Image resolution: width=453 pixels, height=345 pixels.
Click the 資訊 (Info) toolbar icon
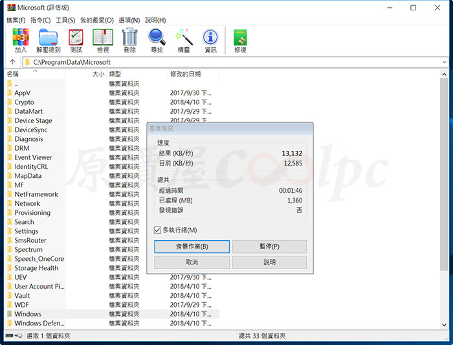(x=210, y=38)
